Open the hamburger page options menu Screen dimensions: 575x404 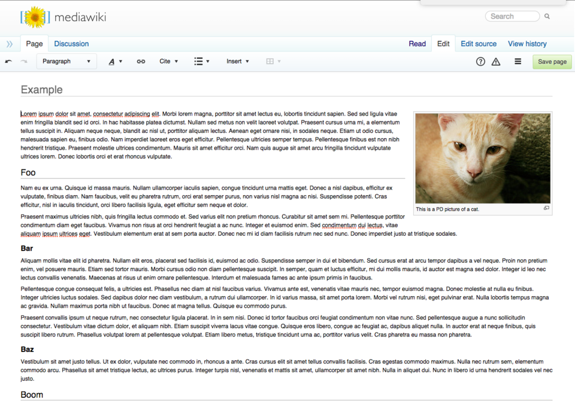[517, 61]
